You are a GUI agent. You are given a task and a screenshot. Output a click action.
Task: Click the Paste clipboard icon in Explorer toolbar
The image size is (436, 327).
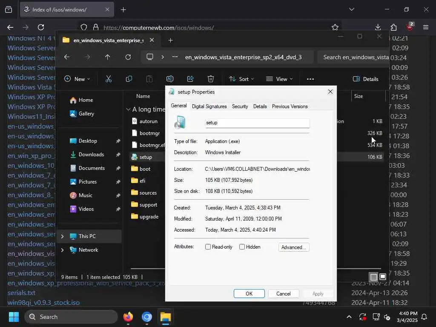point(149,79)
